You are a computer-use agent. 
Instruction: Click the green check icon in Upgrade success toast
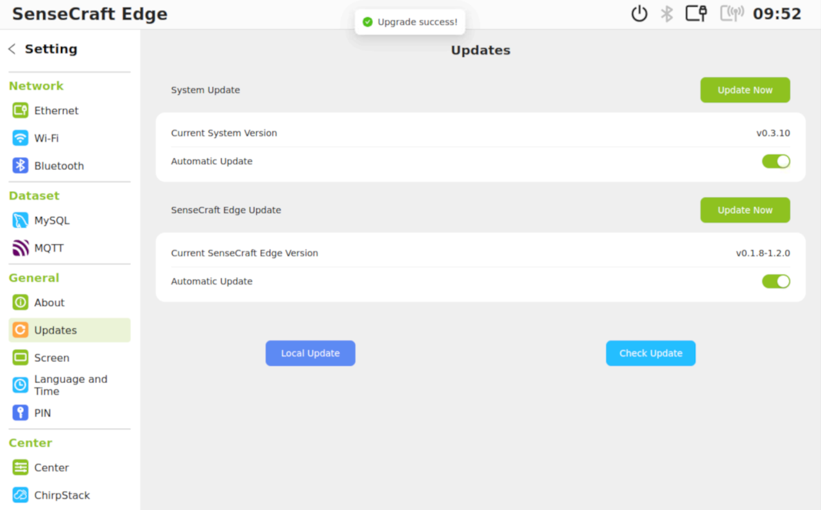[x=368, y=22]
